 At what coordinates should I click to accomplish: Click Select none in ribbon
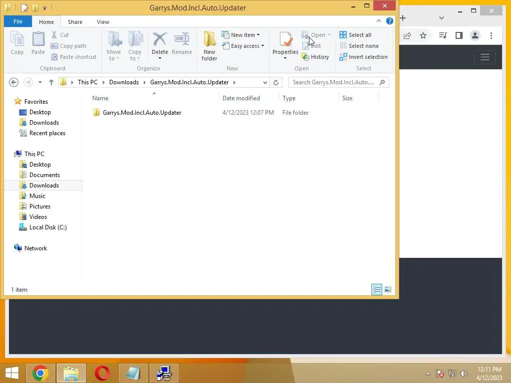coord(359,46)
